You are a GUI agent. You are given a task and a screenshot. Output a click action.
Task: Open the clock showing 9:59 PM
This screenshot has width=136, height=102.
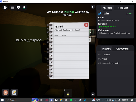[125, 100]
